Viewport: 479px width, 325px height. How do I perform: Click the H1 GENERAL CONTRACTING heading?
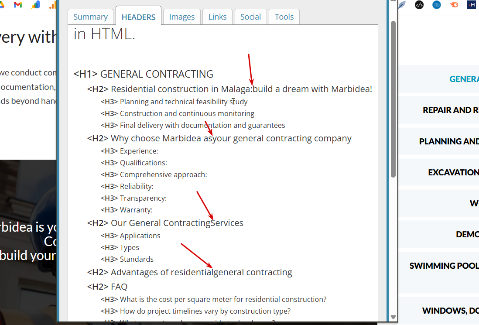[143, 74]
